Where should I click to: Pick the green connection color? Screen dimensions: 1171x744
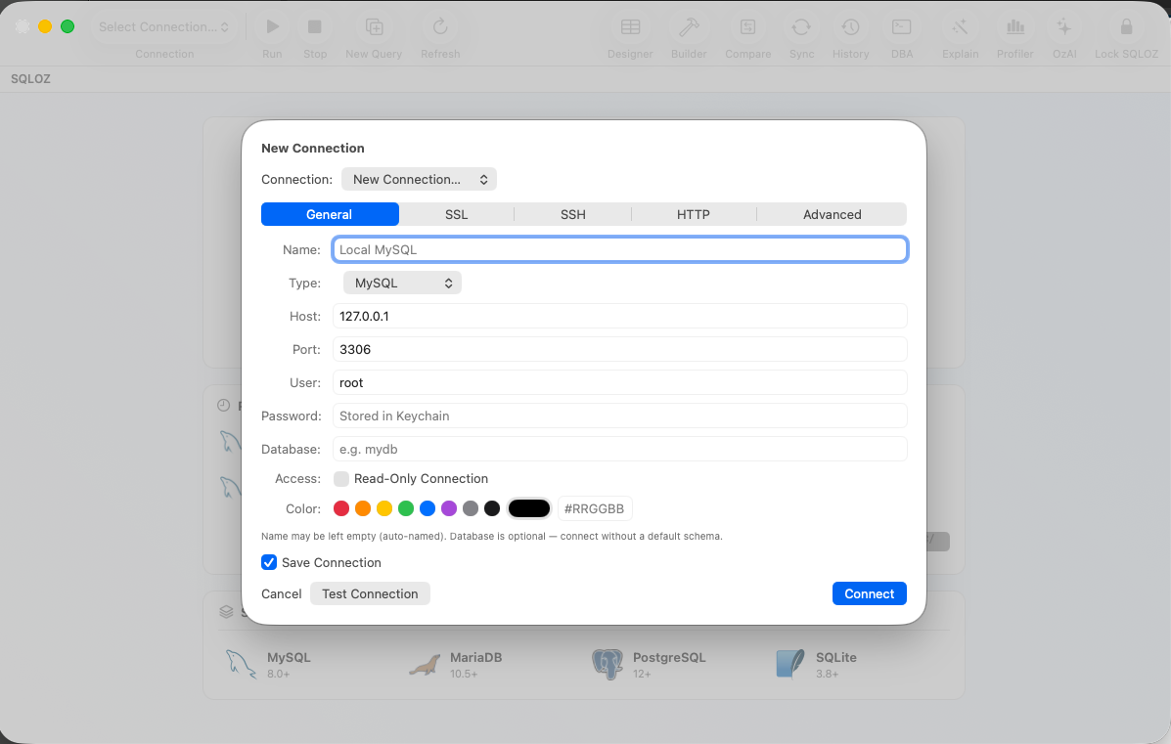(x=406, y=509)
